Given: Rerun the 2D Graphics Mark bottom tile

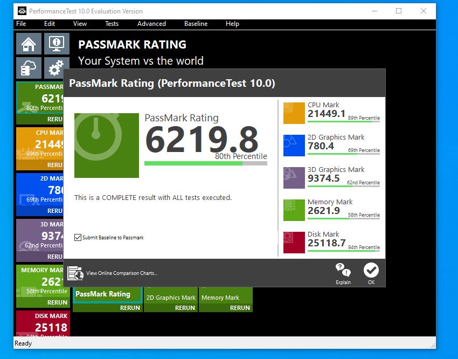Looking at the screenshot, I should [185, 308].
